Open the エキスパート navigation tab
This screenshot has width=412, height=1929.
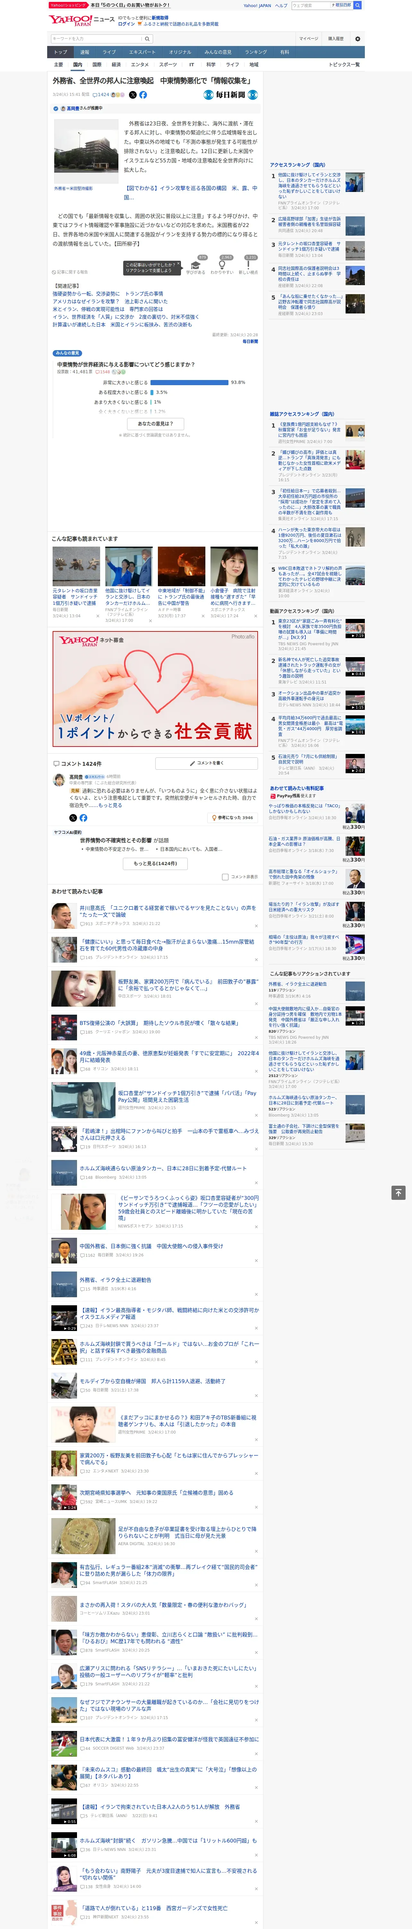click(x=142, y=52)
